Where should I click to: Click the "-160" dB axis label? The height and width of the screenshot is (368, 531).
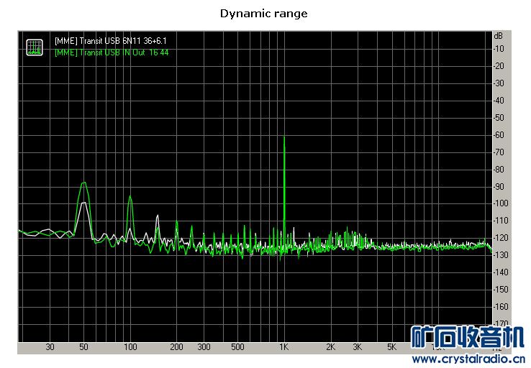[501, 307]
